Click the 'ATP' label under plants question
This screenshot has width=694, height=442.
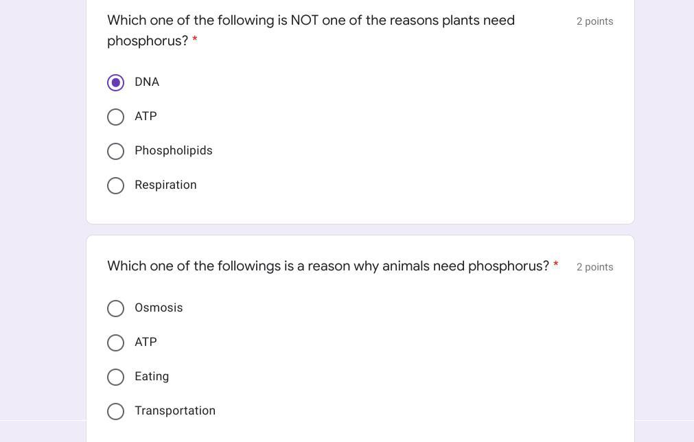click(x=146, y=116)
